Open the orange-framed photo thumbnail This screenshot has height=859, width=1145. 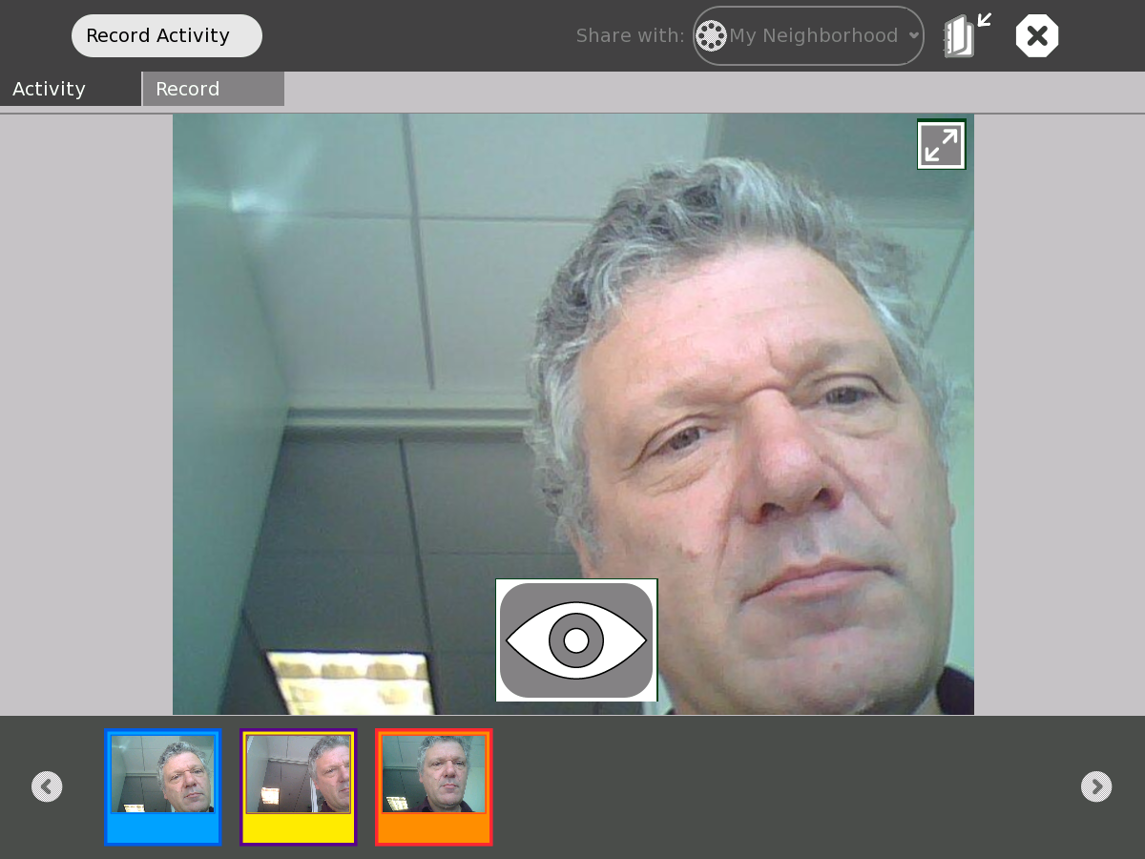(x=434, y=774)
